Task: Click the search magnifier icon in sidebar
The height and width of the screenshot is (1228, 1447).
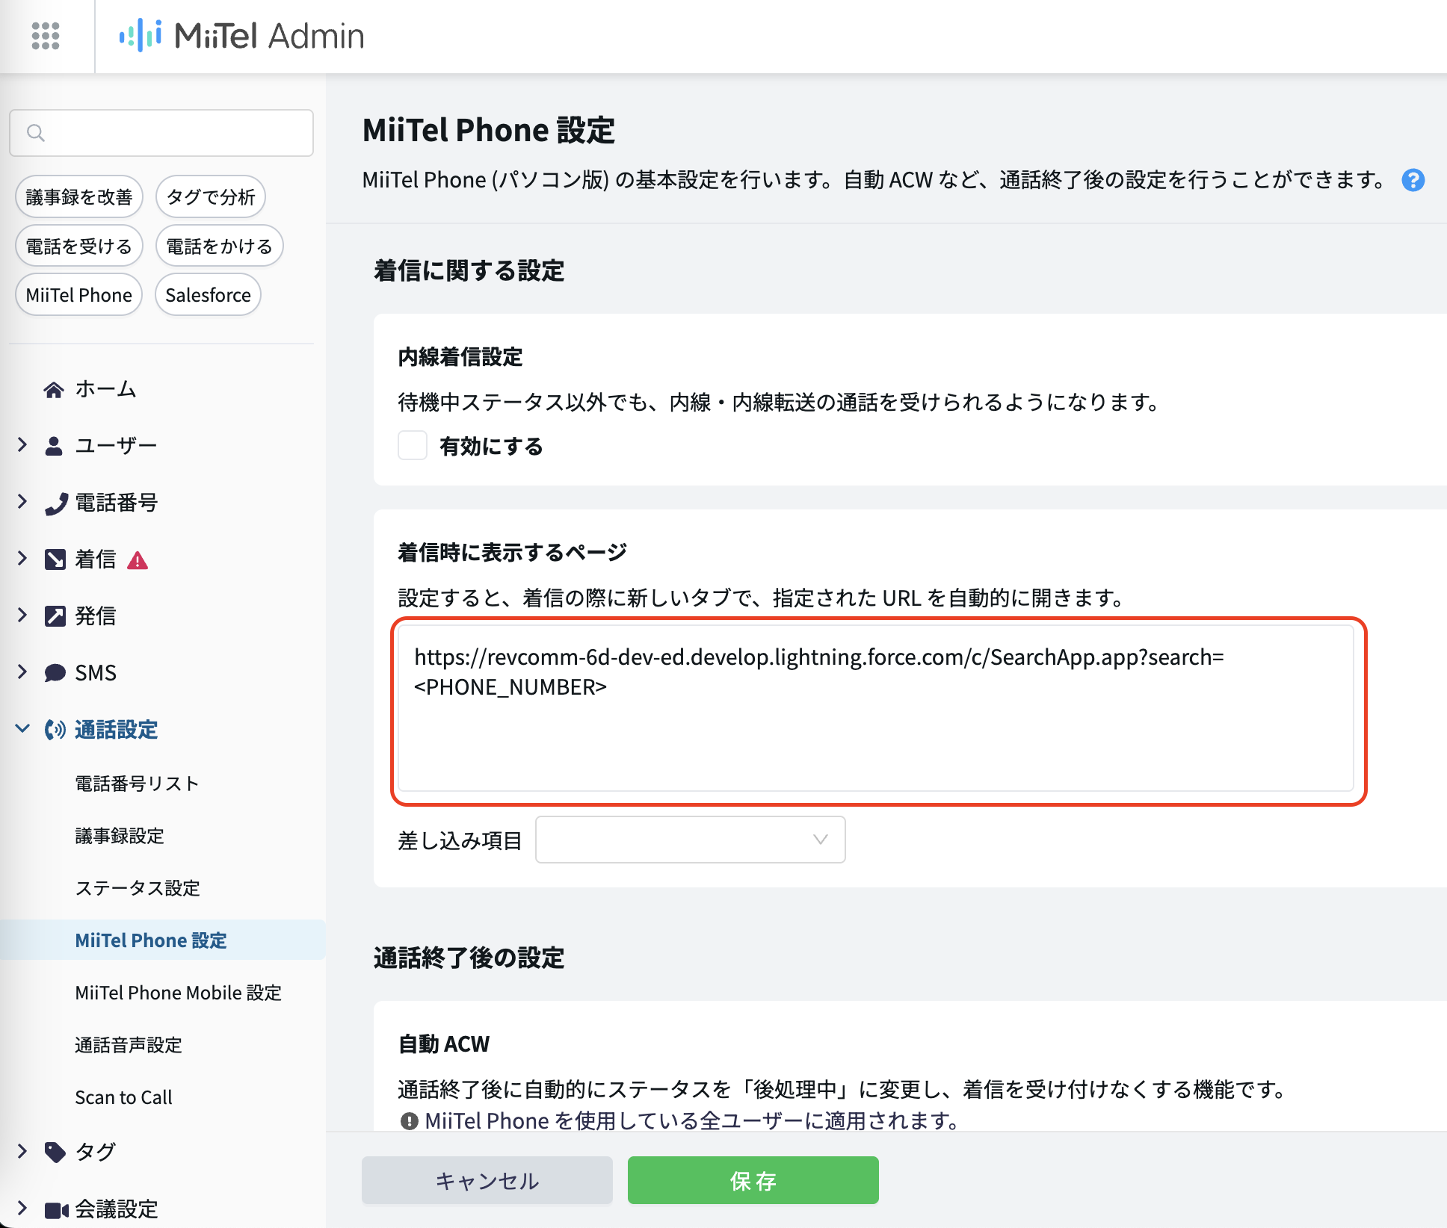Action: tap(35, 133)
